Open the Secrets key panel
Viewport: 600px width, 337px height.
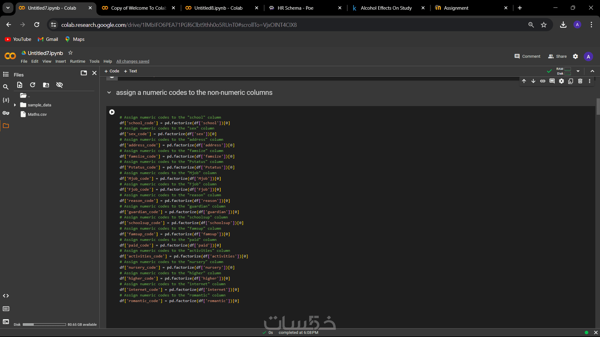(x=6, y=113)
